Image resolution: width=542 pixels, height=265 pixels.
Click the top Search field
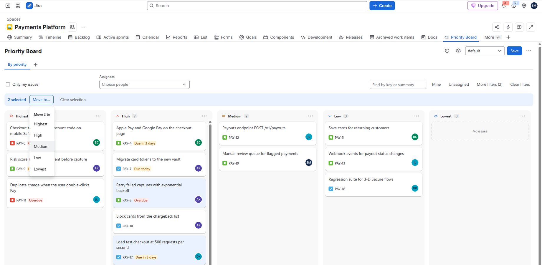tap(257, 6)
